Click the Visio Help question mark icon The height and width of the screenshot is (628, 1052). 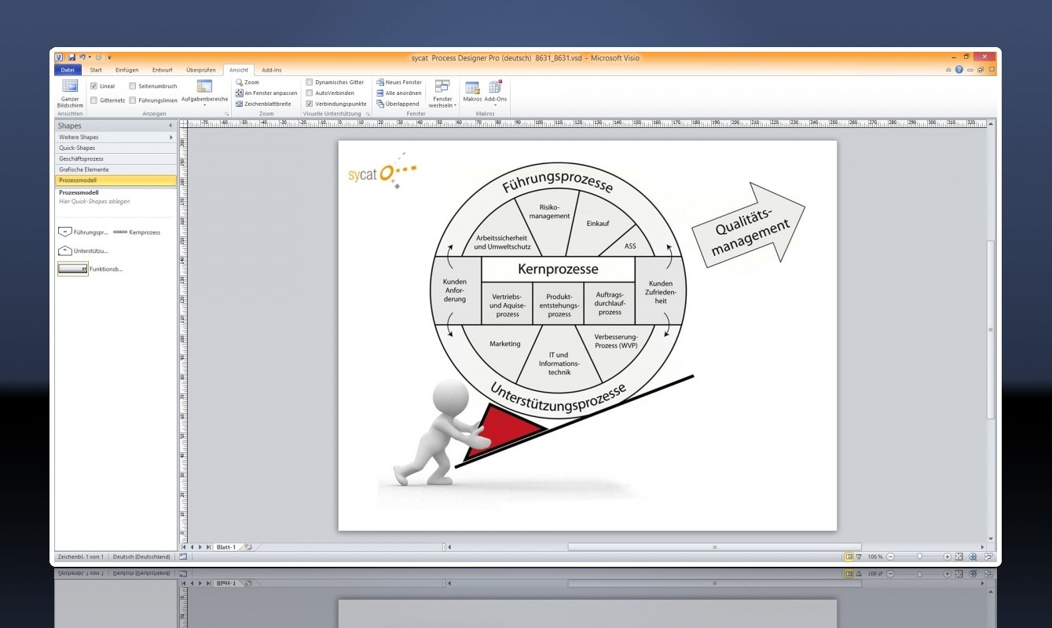pyautogui.click(x=959, y=70)
